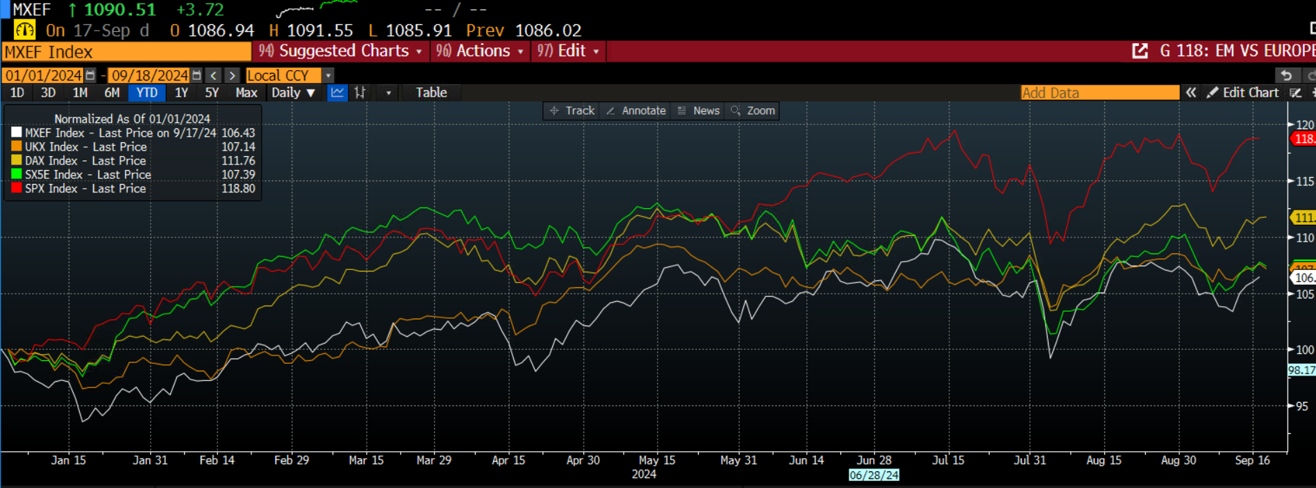The image size is (1316, 488).
Task: Open the Local CCY currency dropdown
Action: (328, 75)
